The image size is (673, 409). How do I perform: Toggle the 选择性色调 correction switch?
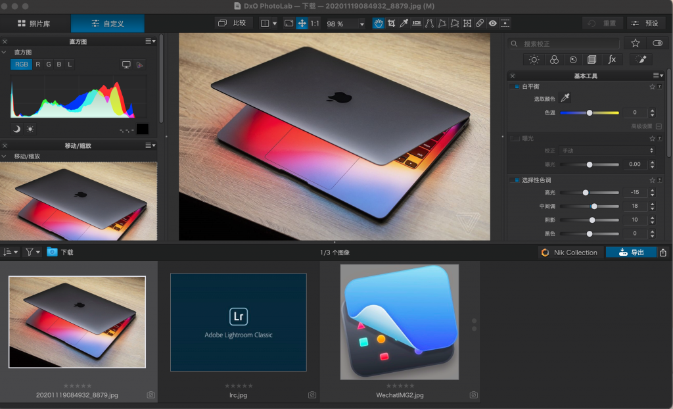516,180
